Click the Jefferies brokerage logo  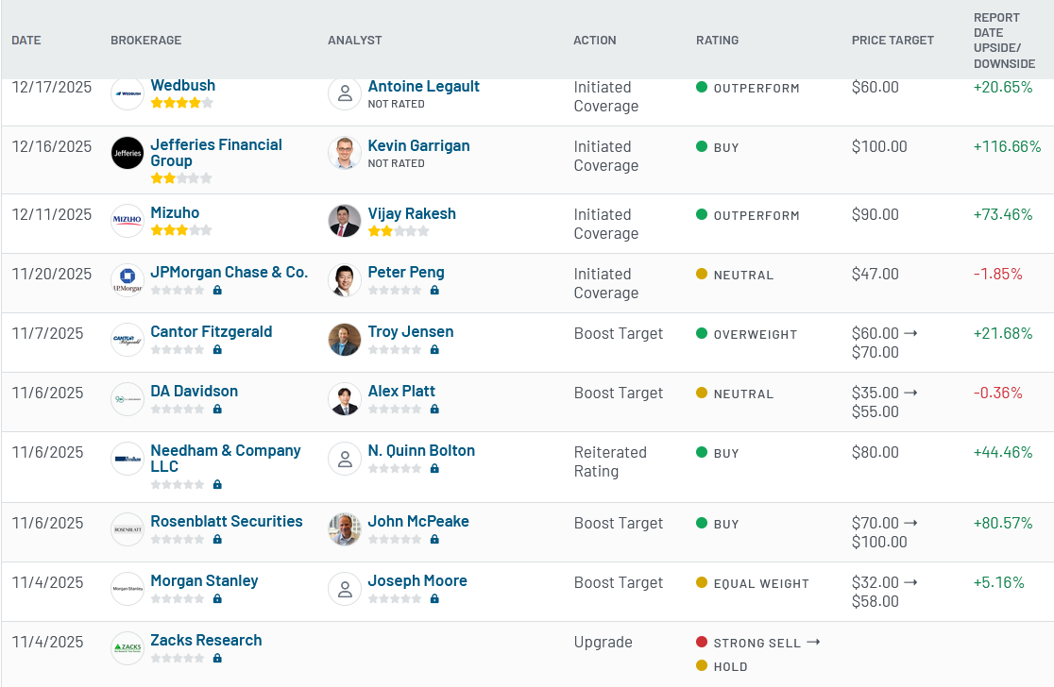127,153
